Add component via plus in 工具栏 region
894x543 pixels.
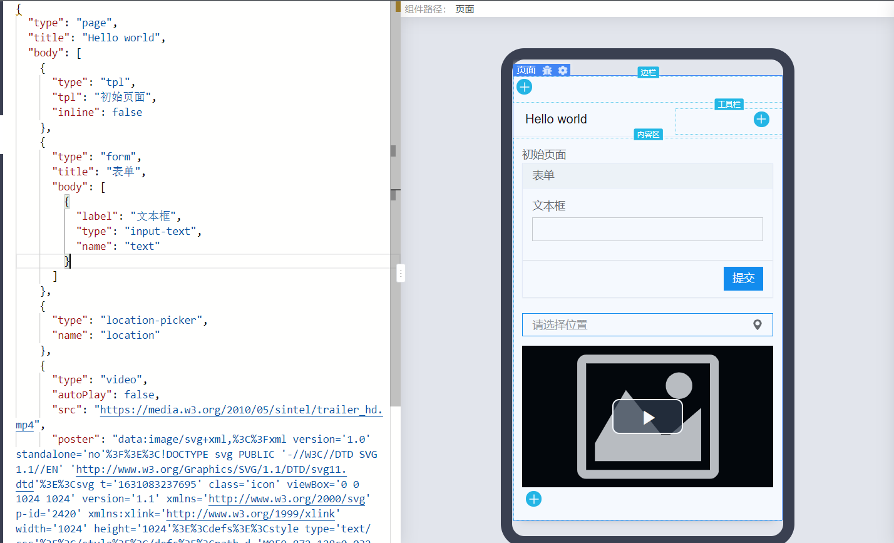(x=761, y=119)
